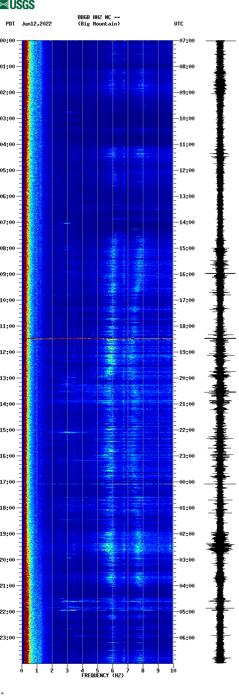Select the station title BBGB HHZ NC --
Image resolution: width=239 pixels, height=698 pixels.
[x=99, y=17]
